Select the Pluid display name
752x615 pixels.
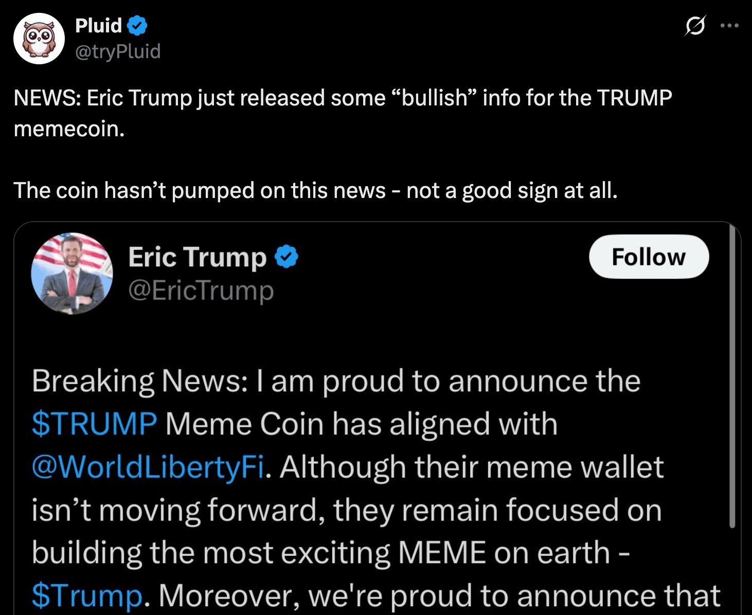tap(97, 25)
